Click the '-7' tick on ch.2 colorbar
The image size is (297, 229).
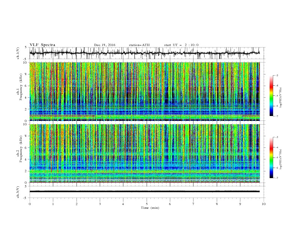(276, 178)
